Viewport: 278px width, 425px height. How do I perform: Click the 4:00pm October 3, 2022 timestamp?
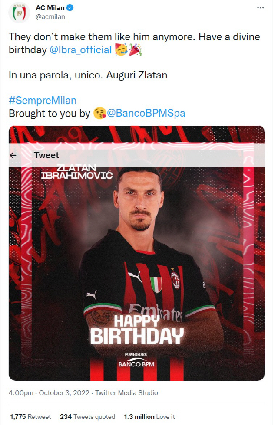(49, 393)
